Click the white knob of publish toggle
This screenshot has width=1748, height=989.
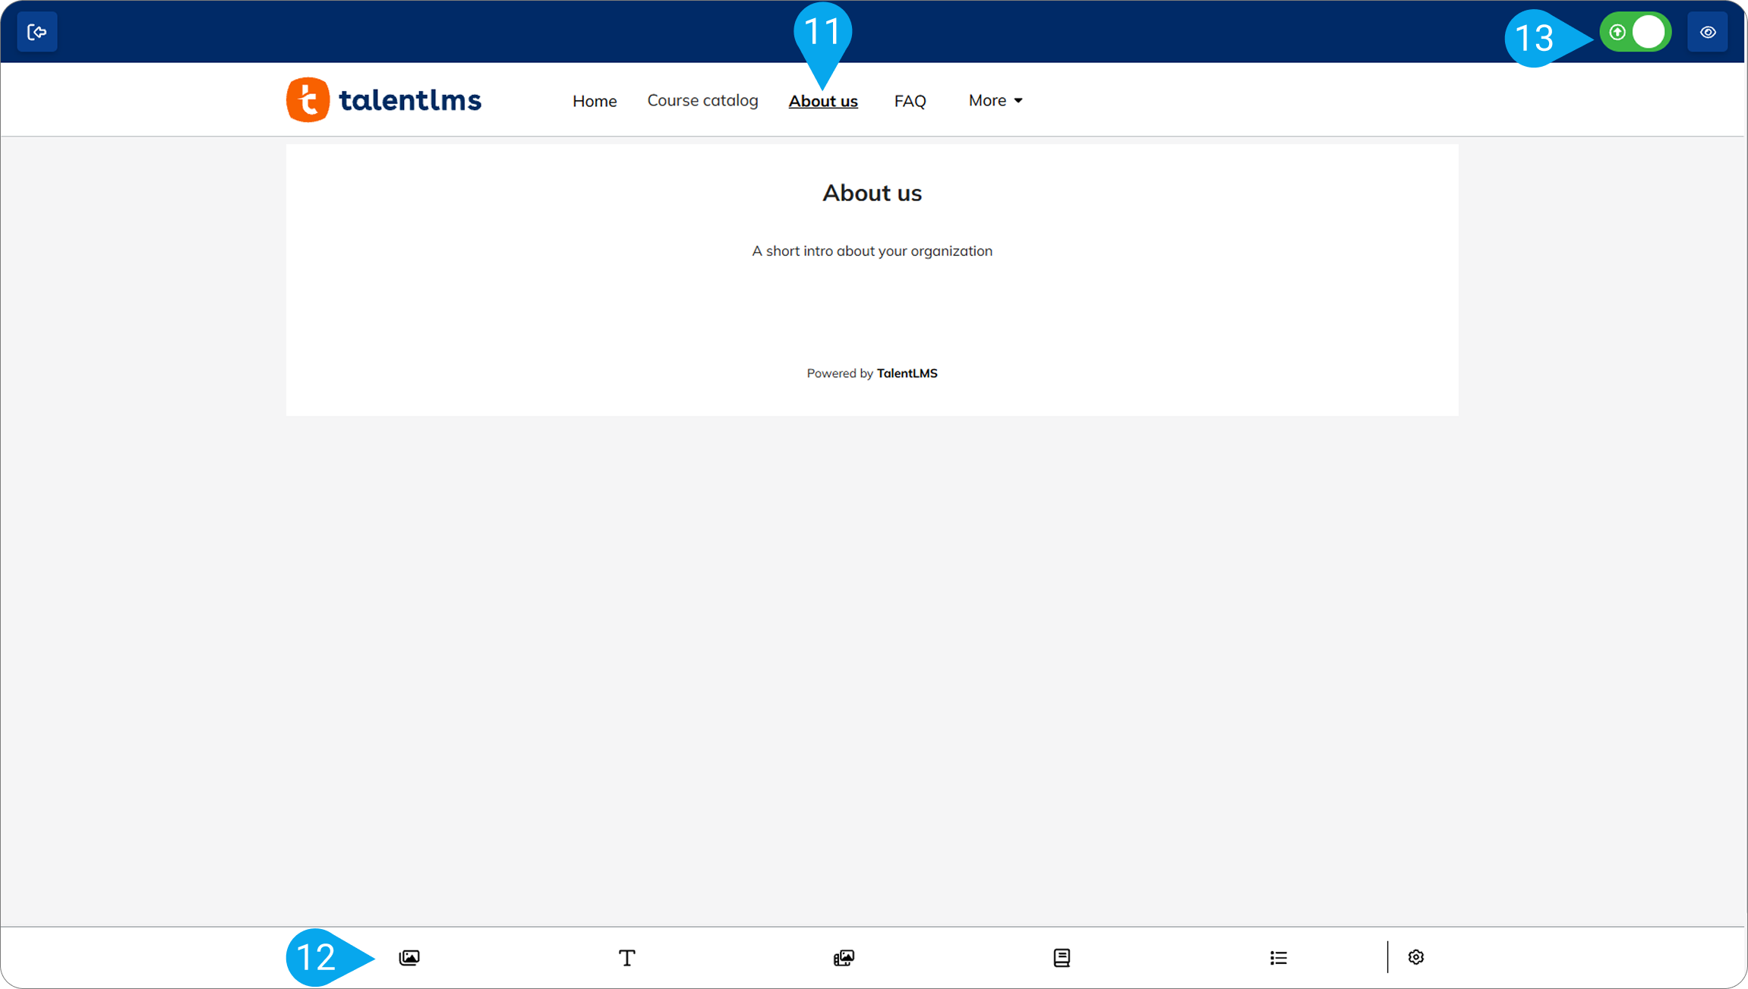click(1648, 32)
